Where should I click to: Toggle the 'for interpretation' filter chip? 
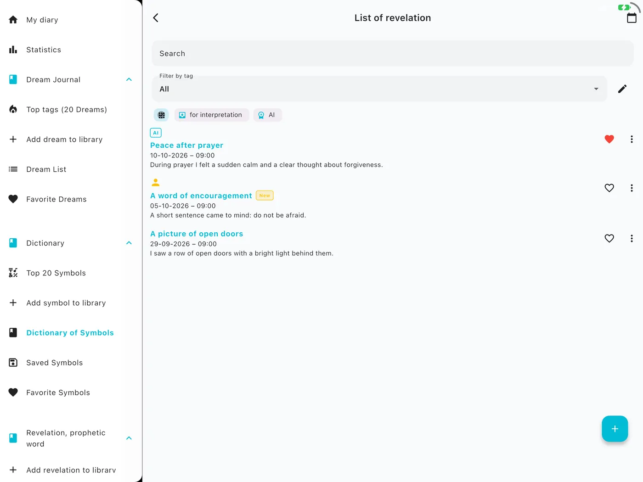click(x=212, y=115)
